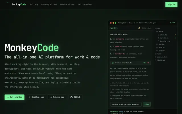Focus the 'Continue by wiring mining' input field
Screen dimensions: 182x114
126,104
